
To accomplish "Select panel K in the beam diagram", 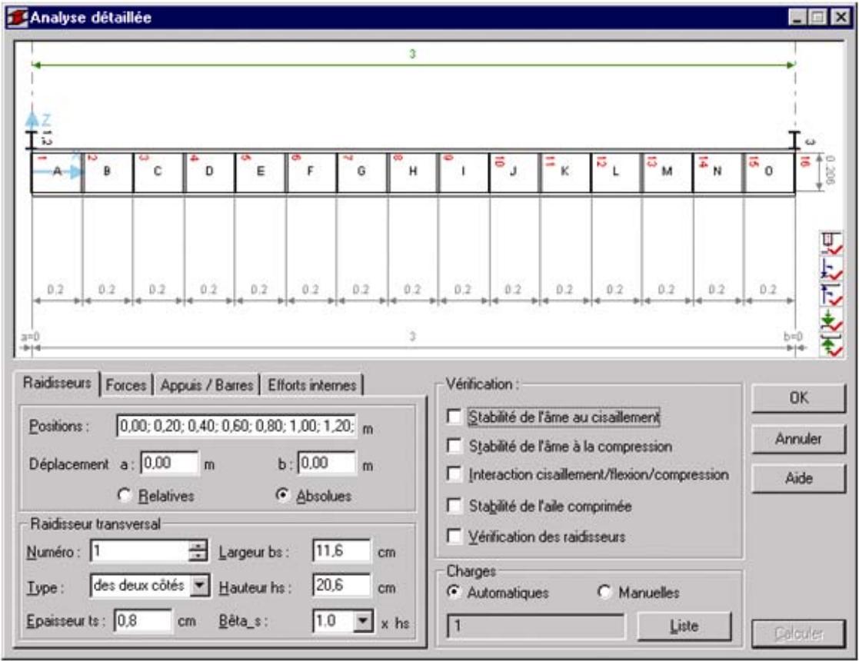I will pyautogui.click(x=564, y=172).
